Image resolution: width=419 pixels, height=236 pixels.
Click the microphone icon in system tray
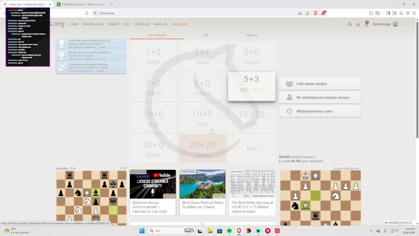(385, 231)
